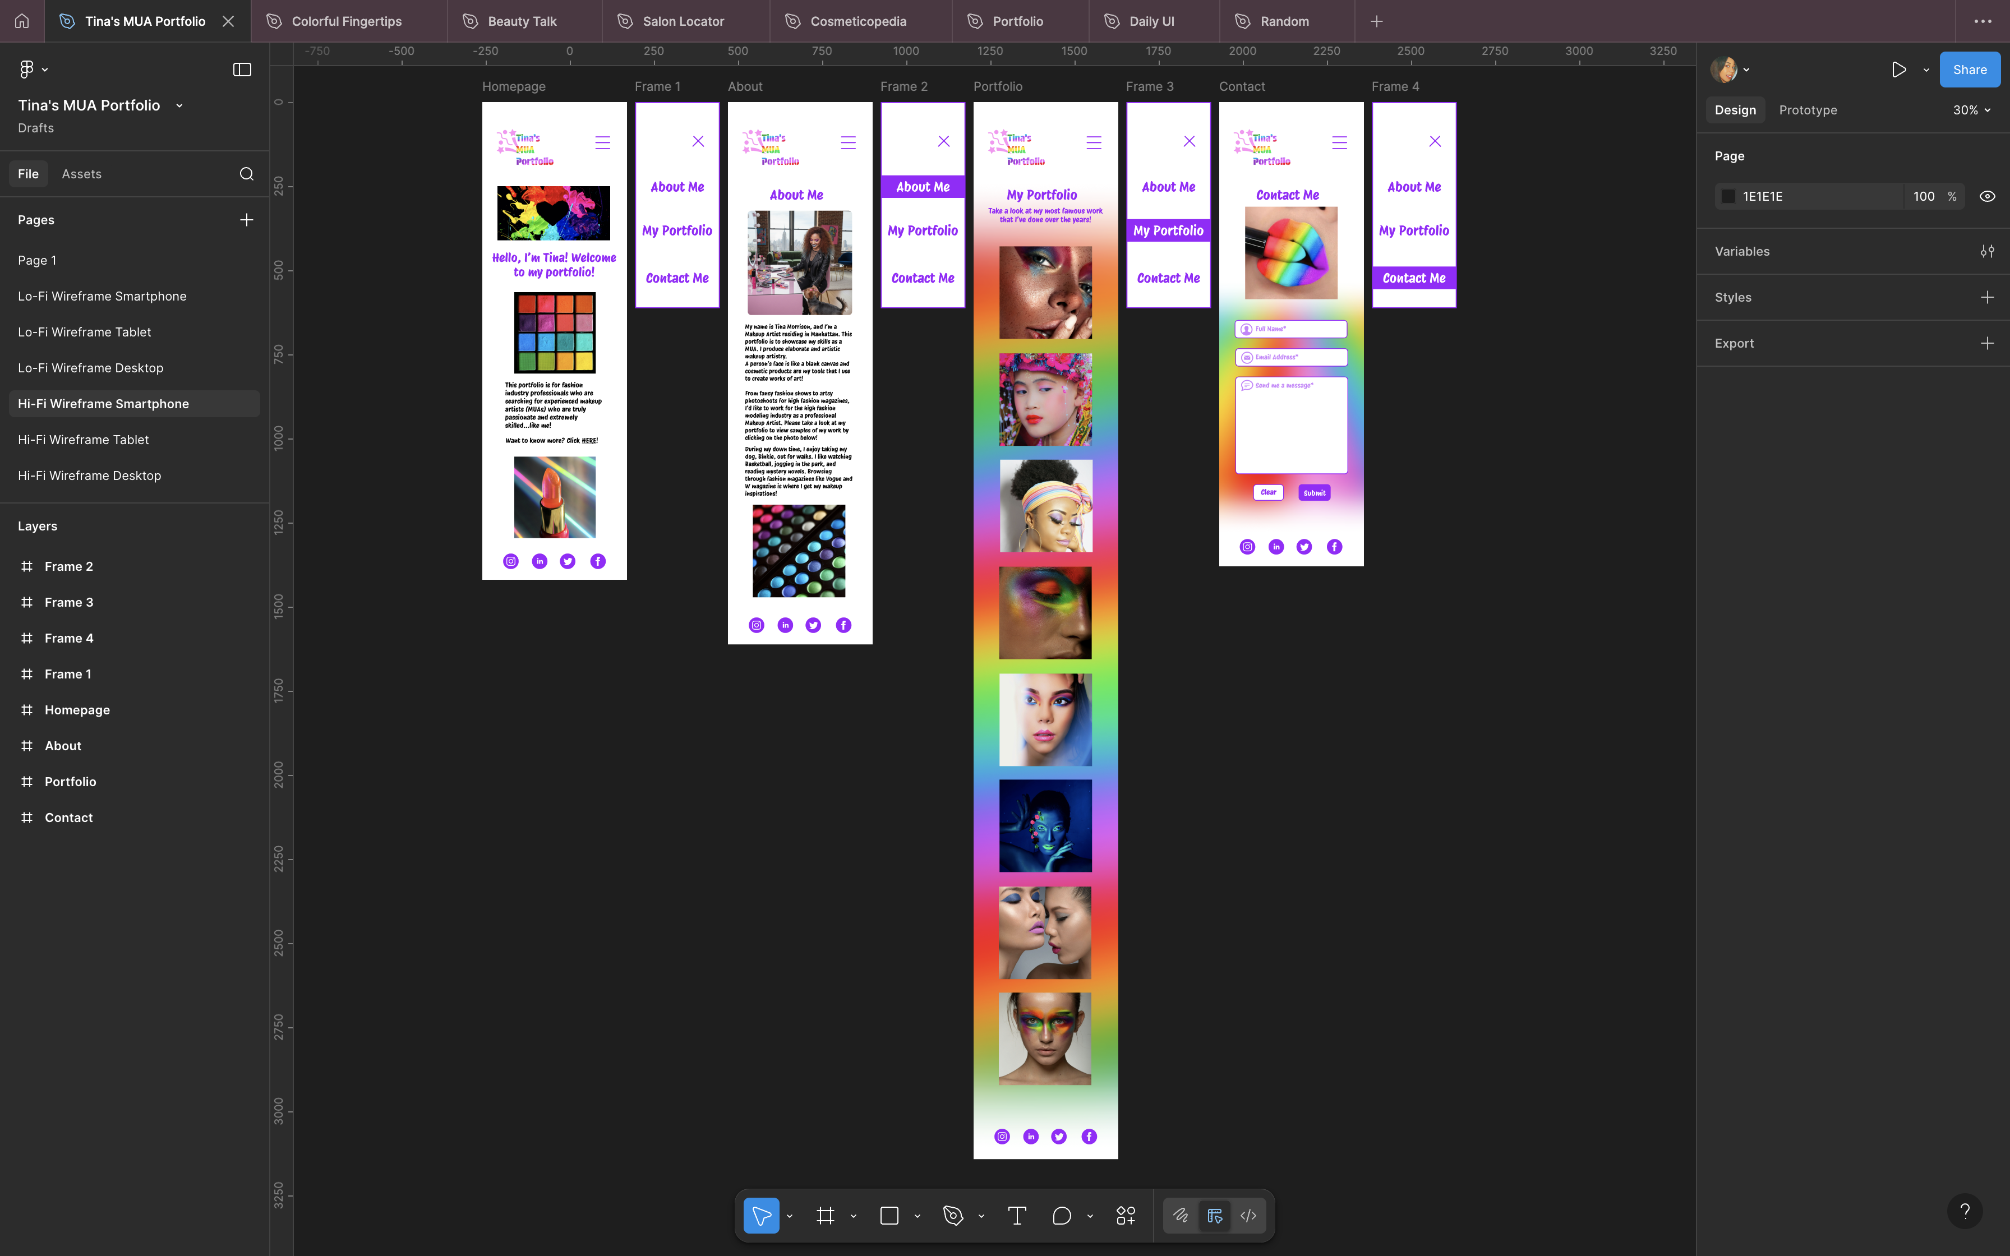Toggle the sidebar minimize UI button
This screenshot has height=1256, width=2010.
pyautogui.click(x=242, y=70)
